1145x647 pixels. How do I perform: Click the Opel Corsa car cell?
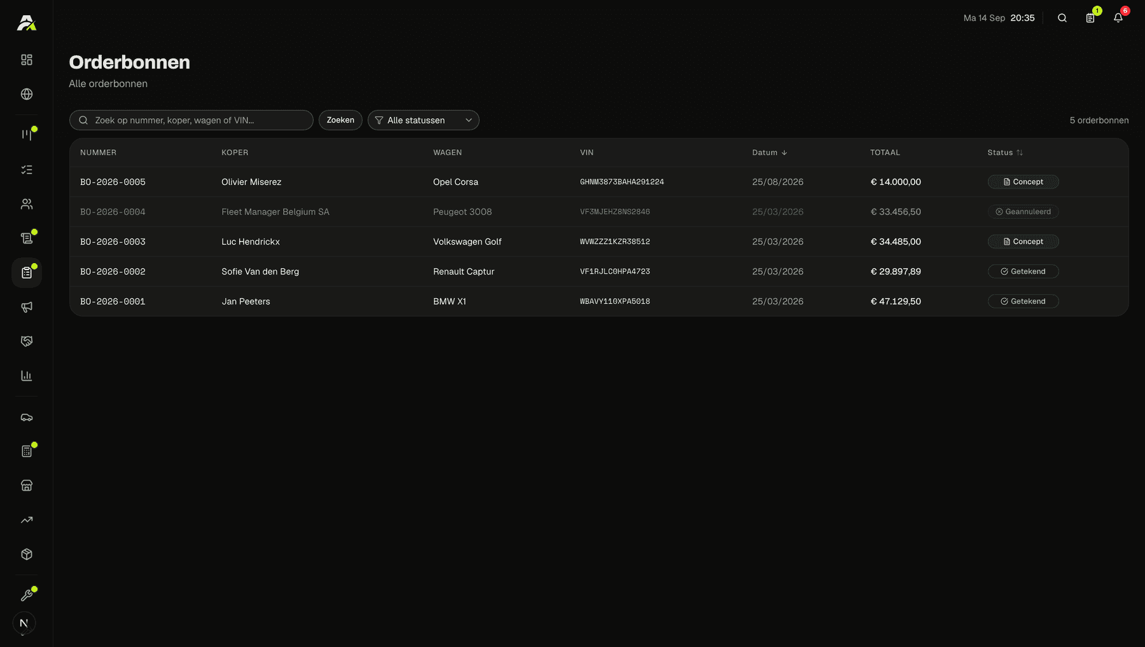(455, 182)
